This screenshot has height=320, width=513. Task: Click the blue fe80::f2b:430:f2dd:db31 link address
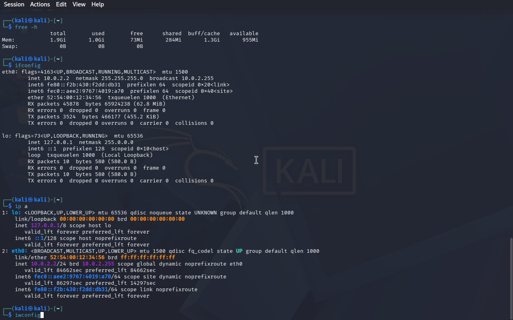coord(71,289)
